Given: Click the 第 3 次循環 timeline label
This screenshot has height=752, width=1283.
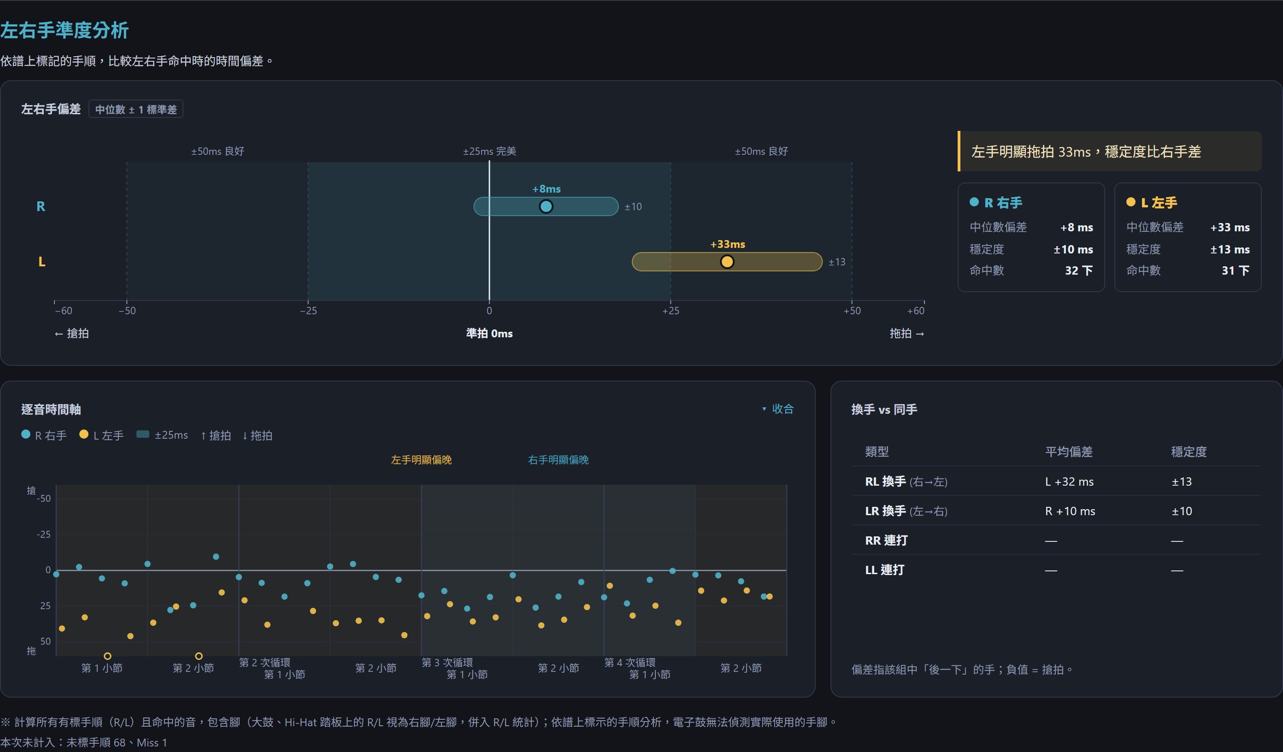Looking at the screenshot, I should coord(447,663).
